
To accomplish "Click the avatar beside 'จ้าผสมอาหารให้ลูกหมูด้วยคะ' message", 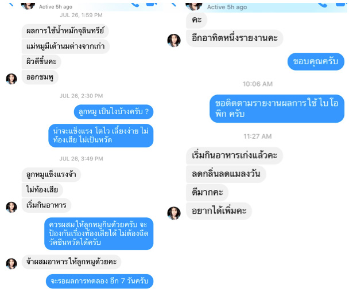I will point(11,264).
